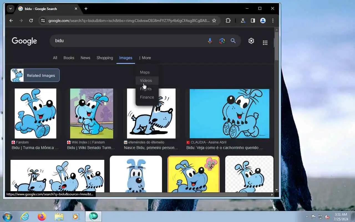The image size is (355, 222).
Task: Open Windows Media Player on taskbar
Action: (76, 216)
